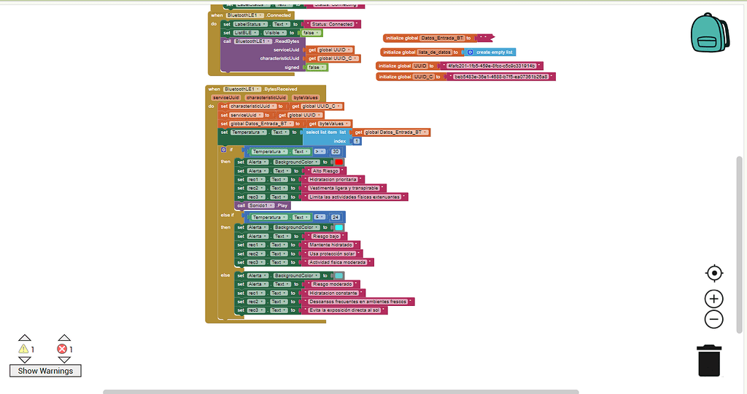747x394 pixels.
Task: Click the yellow warning triangle icon
Action: tap(23, 350)
